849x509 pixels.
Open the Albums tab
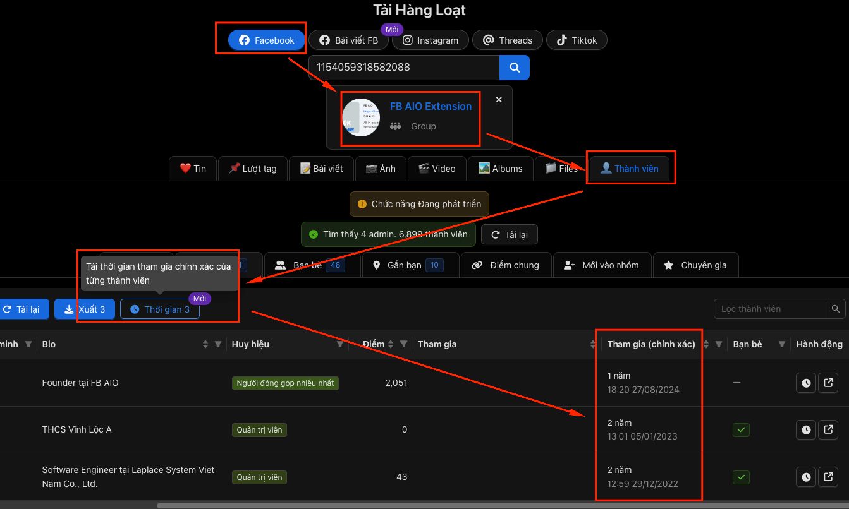coord(501,169)
